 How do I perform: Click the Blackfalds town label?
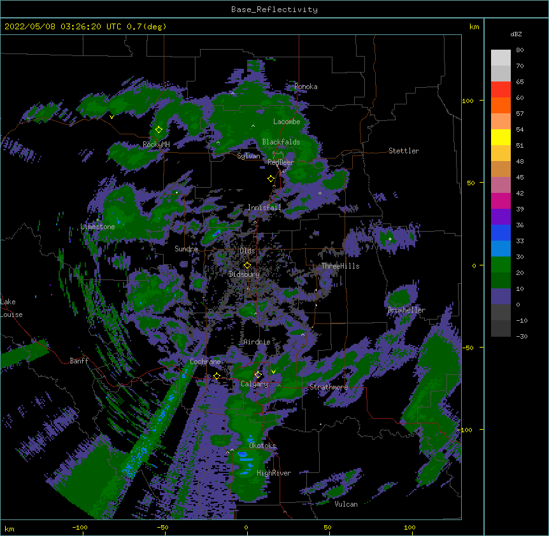point(281,142)
